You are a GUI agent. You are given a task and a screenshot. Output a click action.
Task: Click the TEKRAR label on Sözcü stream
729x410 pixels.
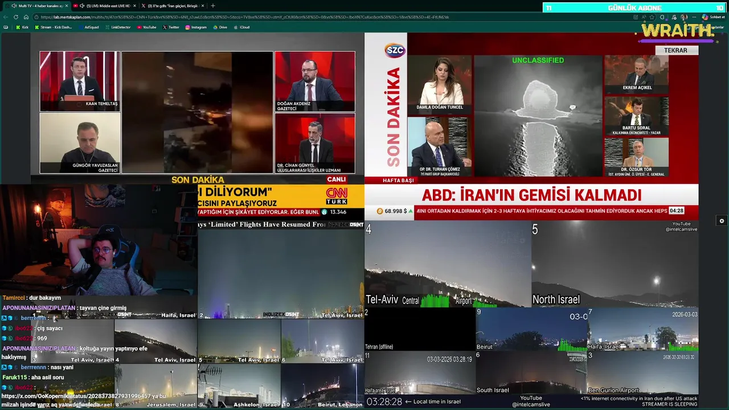click(675, 50)
